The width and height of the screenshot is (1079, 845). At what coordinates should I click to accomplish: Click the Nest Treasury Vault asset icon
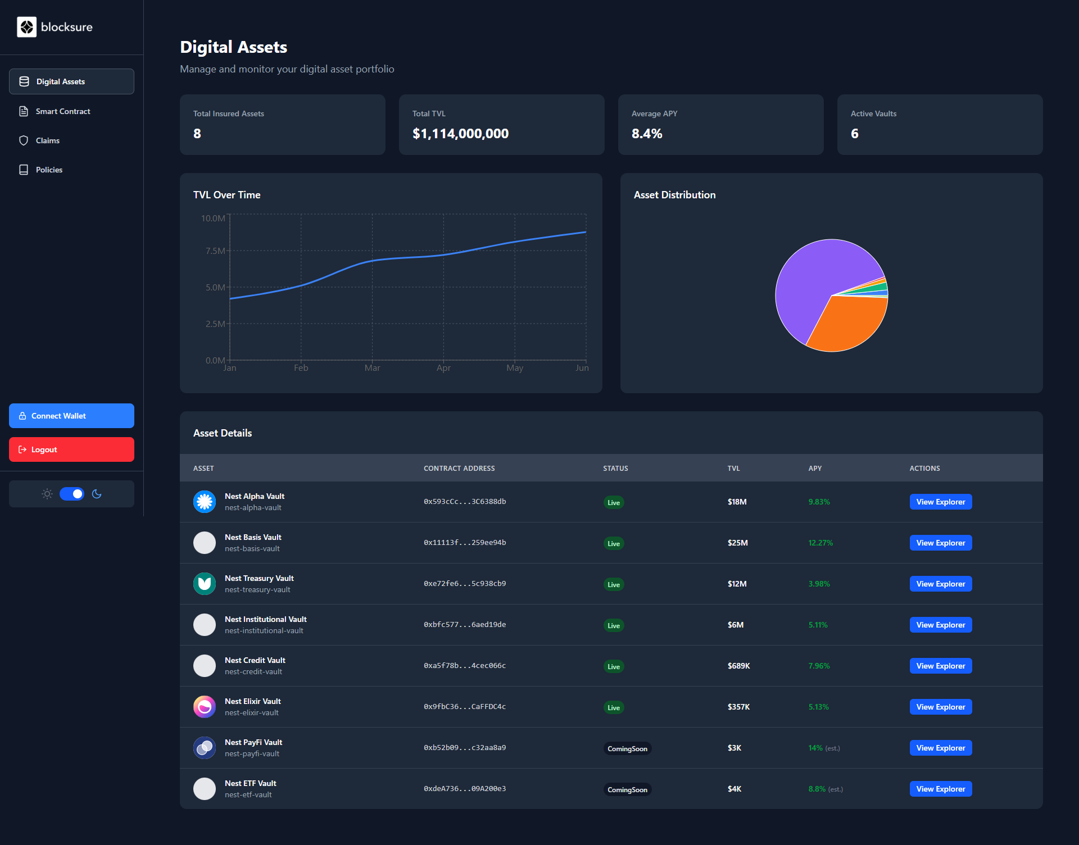pyautogui.click(x=205, y=584)
